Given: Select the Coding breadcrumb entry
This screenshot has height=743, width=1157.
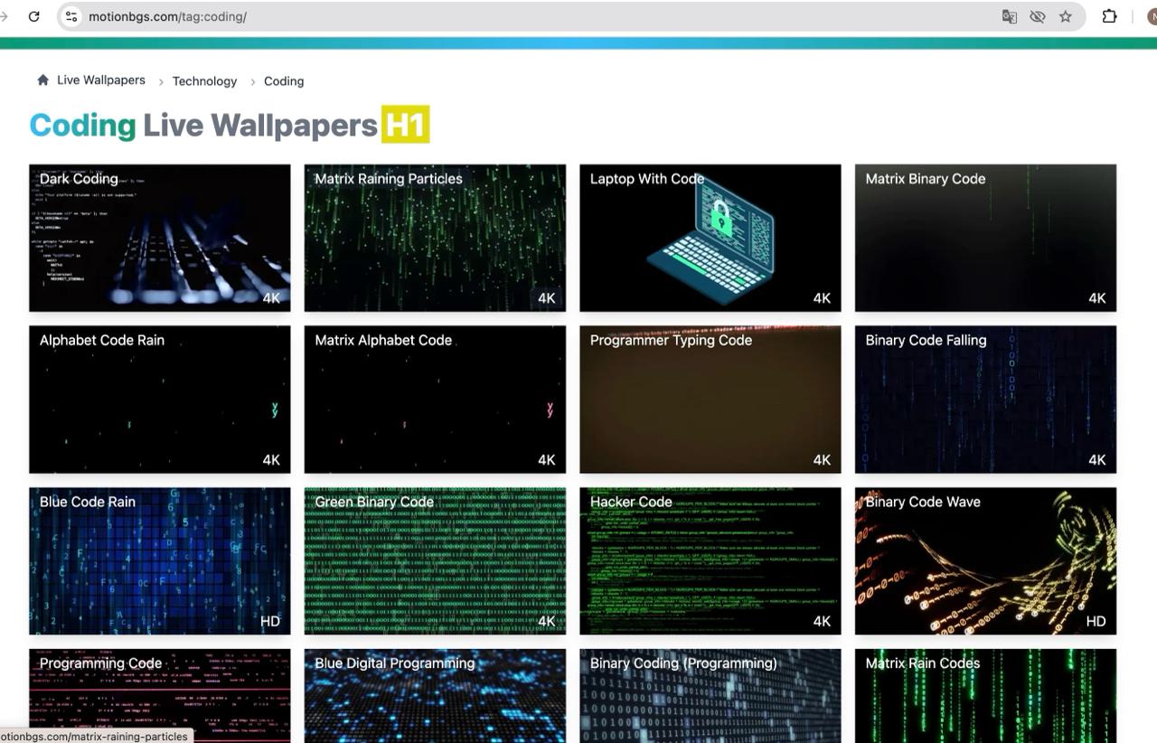Looking at the screenshot, I should point(283,80).
